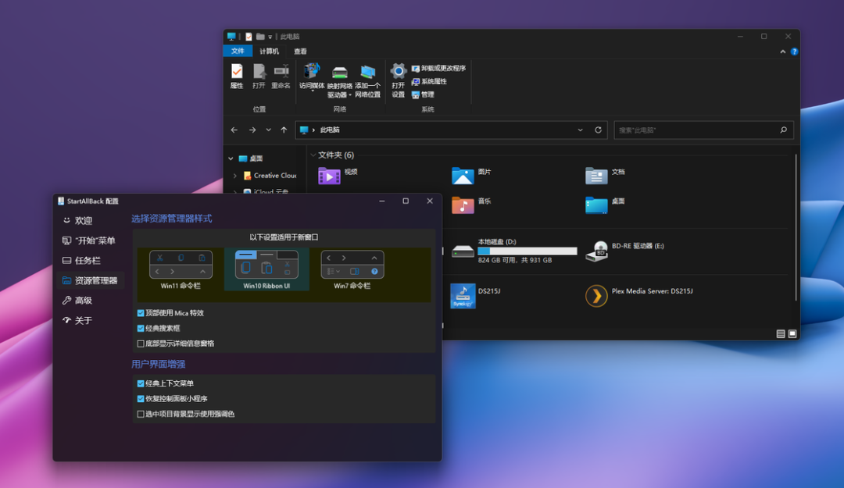Open the 访问媒体 dropdown arrow
This screenshot has width=844, height=488.
(x=312, y=92)
